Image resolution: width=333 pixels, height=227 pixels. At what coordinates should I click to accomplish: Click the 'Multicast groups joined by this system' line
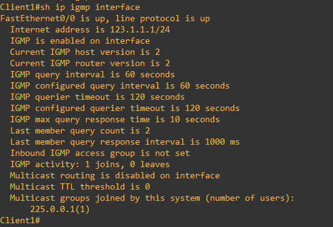point(152,198)
